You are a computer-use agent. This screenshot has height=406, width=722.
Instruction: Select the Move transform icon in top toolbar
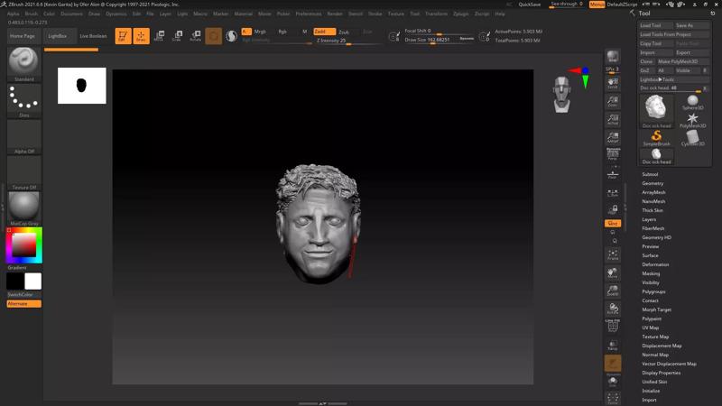(159, 36)
